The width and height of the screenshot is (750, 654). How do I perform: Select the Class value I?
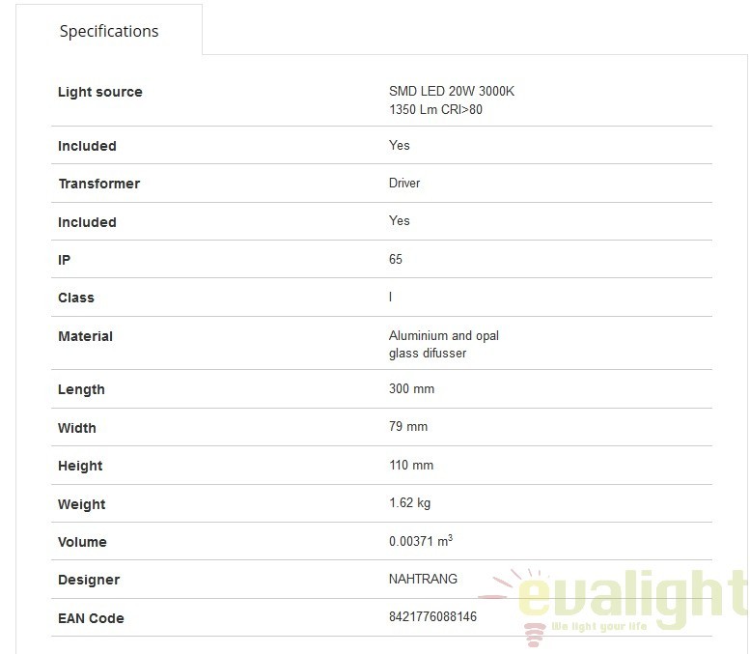click(x=390, y=297)
